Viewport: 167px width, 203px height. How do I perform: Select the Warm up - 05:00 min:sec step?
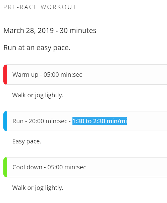(x=85, y=75)
